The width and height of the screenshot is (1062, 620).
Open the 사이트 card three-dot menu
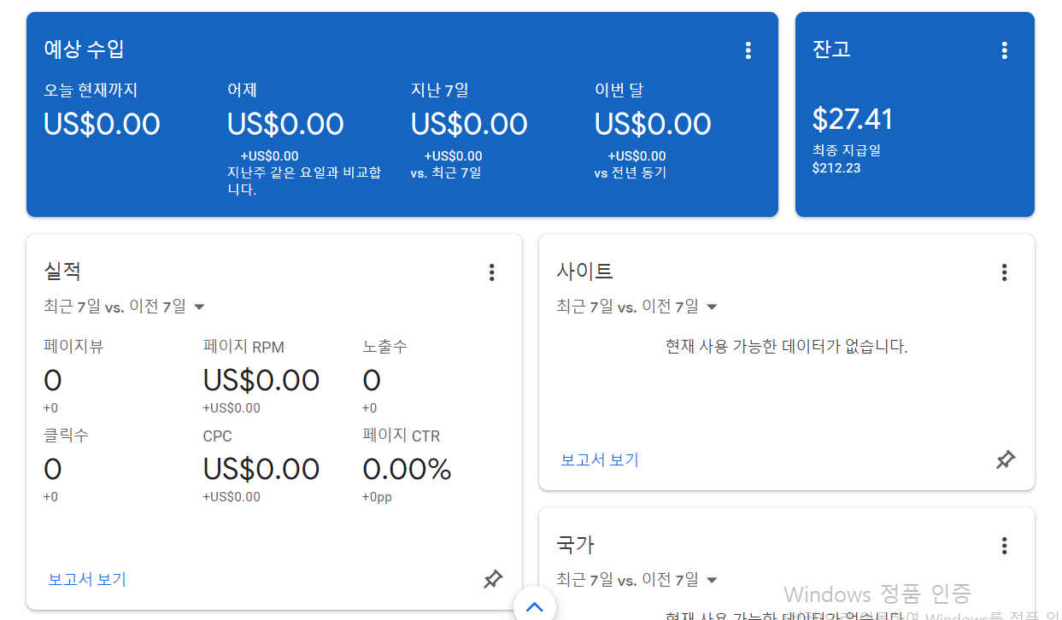[x=1005, y=272]
